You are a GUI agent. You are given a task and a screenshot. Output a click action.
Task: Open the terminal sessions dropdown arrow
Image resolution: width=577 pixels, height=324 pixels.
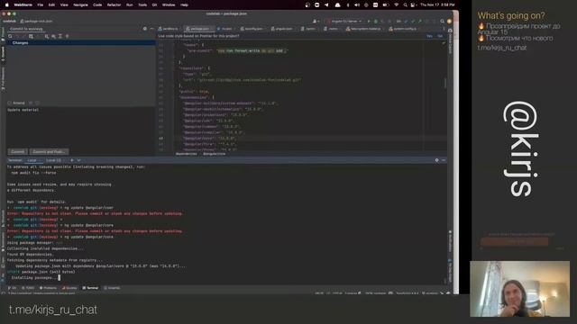pyautogui.click(x=78, y=160)
